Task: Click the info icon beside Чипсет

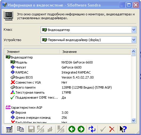Action: click(x=13, y=67)
